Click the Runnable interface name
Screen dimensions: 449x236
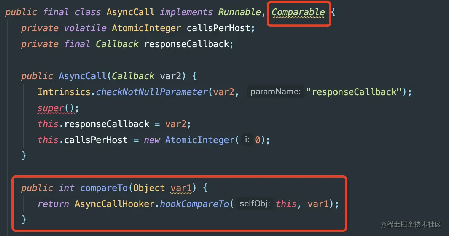tap(239, 12)
